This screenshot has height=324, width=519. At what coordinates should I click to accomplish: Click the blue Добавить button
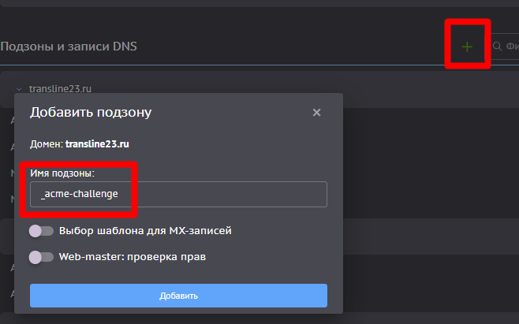pos(178,295)
